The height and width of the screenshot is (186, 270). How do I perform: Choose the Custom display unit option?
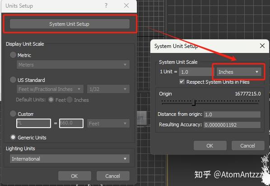point(13,114)
